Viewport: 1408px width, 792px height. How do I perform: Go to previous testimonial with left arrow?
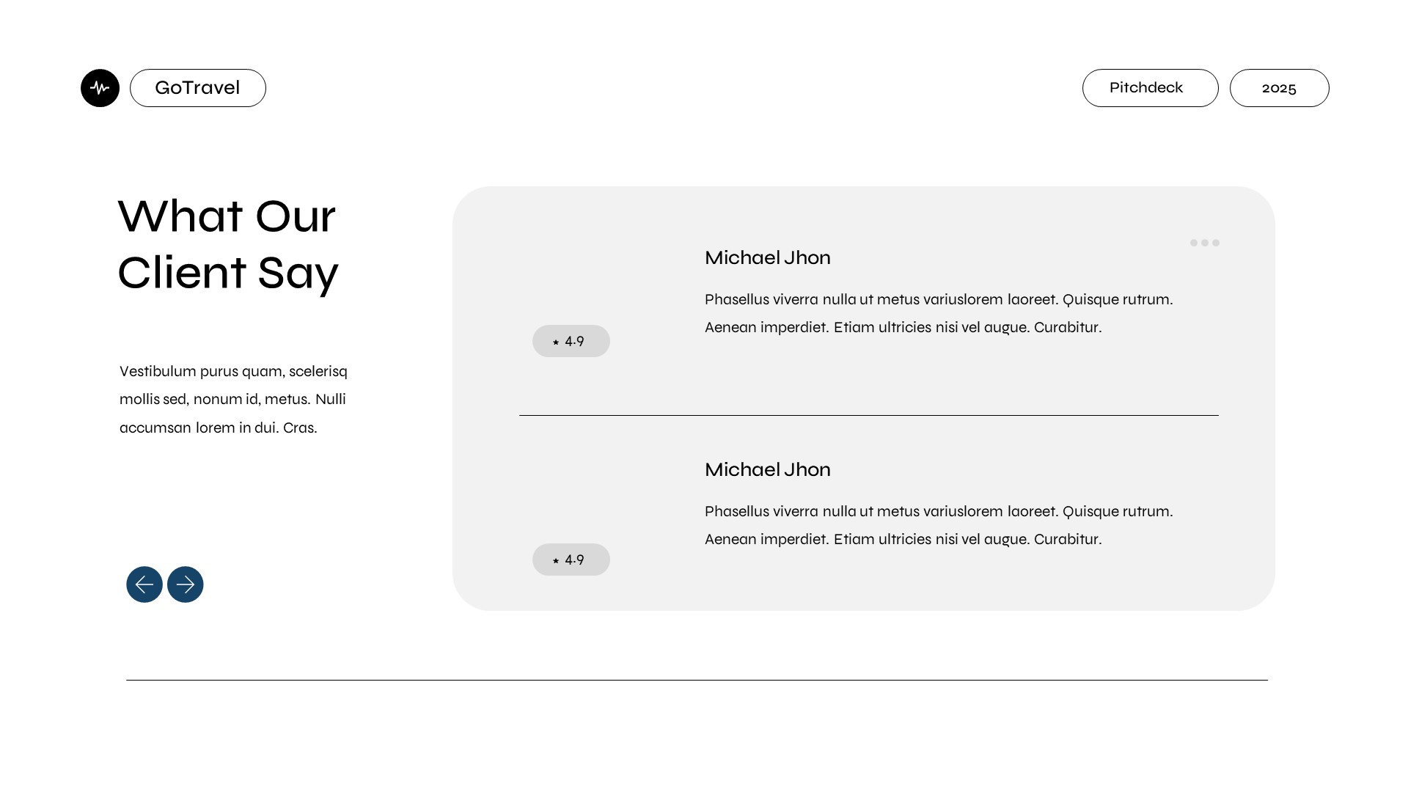(144, 584)
